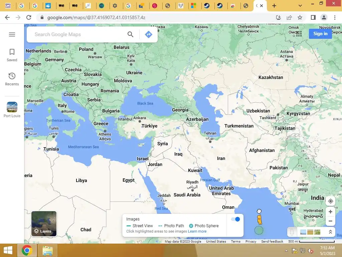Show your location with the target icon

click(x=330, y=201)
